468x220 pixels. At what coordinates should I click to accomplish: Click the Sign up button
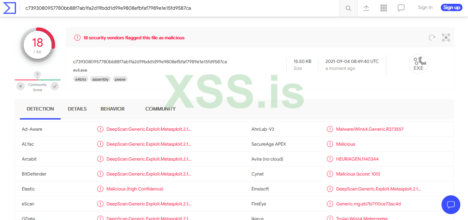[x=452, y=8]
